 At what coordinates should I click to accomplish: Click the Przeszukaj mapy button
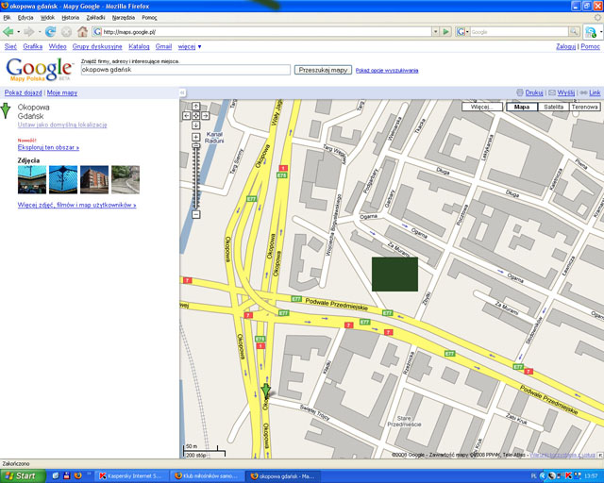(x=322, y=70)
